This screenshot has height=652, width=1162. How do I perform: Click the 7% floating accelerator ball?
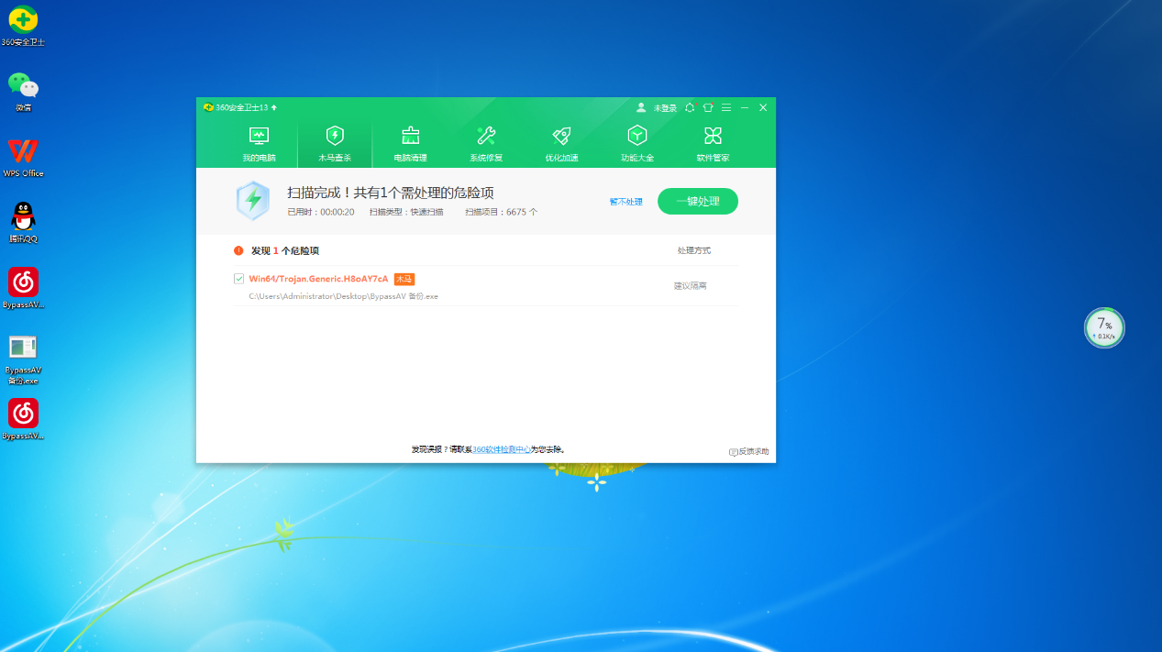tap(1104, 327)
